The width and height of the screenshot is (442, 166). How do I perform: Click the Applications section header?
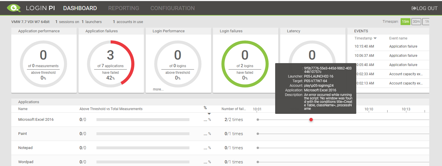pyautogui.click(x=29, y=102)
